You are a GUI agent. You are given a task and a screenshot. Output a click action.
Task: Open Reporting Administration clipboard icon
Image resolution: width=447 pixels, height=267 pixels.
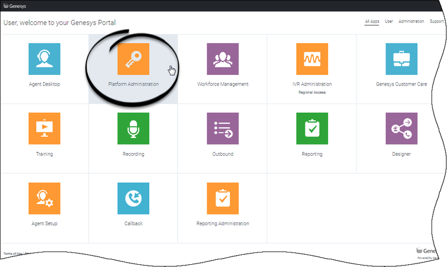(x=222, y=198)
